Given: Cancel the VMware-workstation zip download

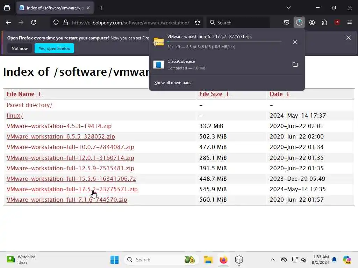Looking at the screenshot, I should point(295,42).
